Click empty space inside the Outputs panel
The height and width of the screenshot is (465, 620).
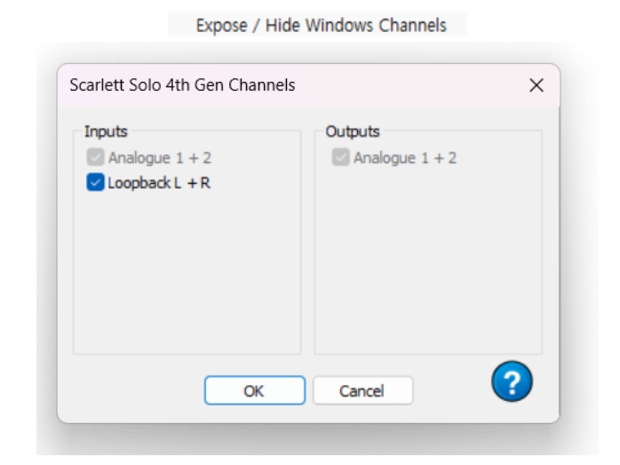pos(428,267)
